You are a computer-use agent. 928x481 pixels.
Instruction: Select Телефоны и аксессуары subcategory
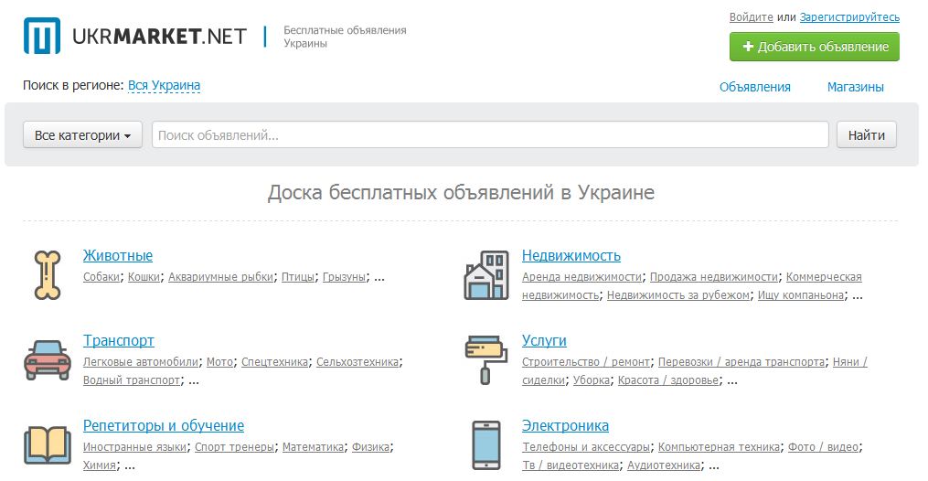[x=586, y=447]
